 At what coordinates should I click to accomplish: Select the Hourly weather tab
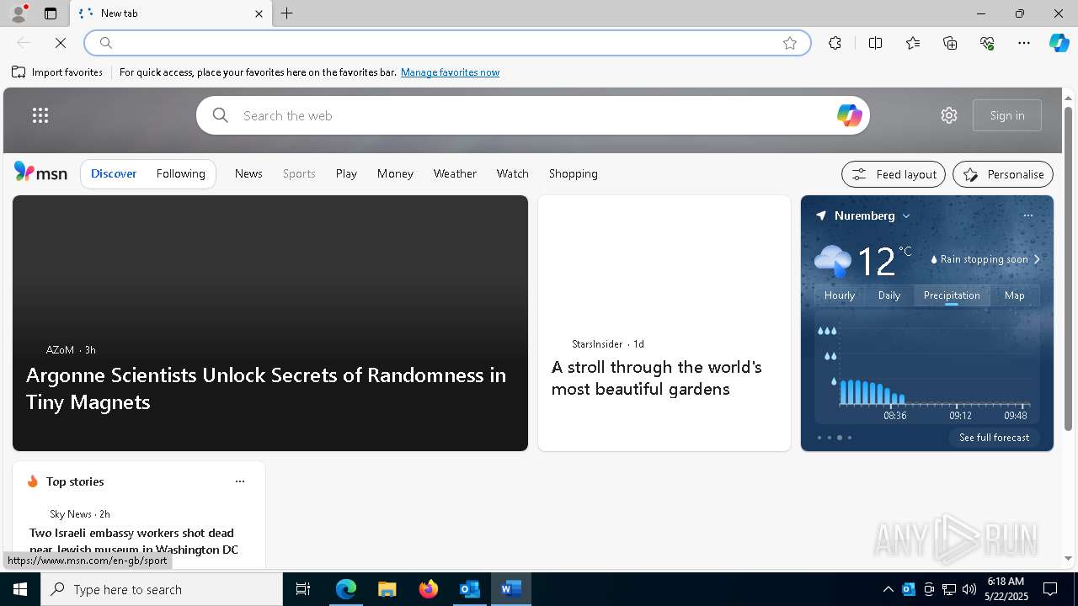(x=840, y=295)
